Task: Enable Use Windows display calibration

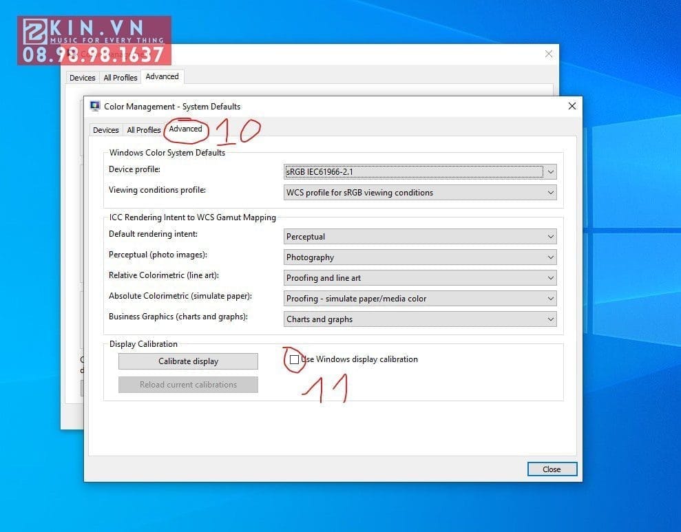Action: coord(295,359)
